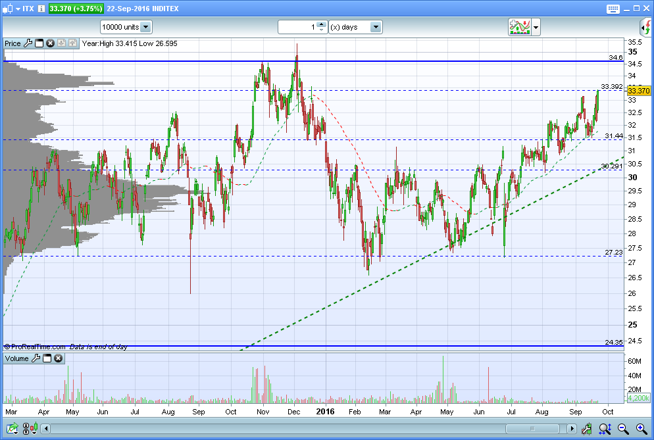Open the Volume panel wrench settings
The height and width of the screenshot is (440, 654).
pos(36,358)
